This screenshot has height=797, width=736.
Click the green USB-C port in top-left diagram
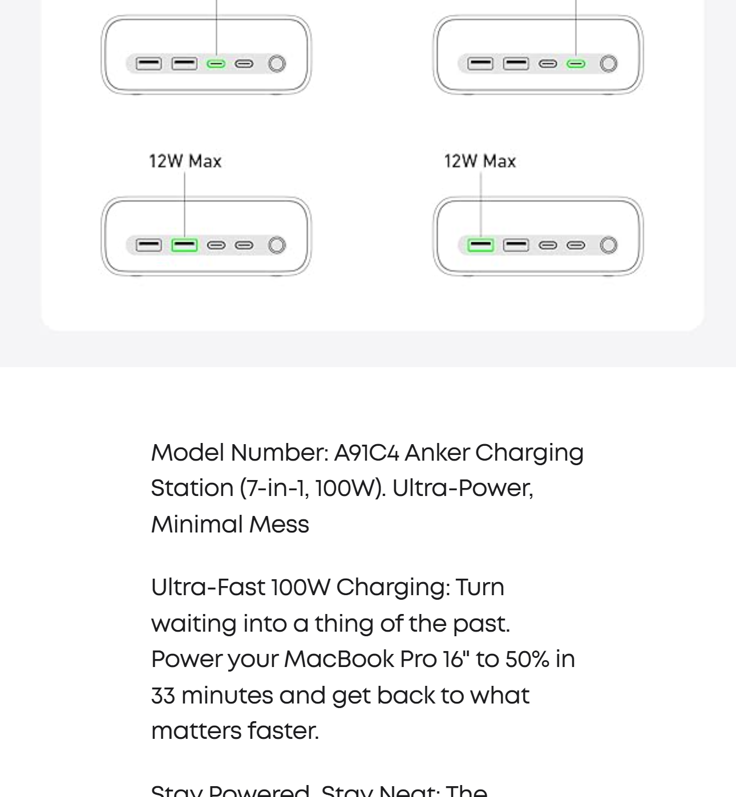215,64
